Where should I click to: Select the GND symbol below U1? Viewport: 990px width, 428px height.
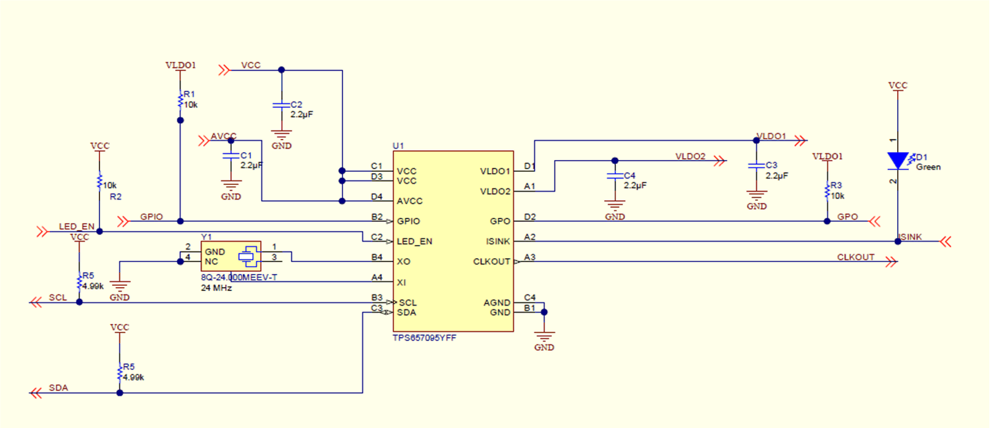tap(544, 338)
